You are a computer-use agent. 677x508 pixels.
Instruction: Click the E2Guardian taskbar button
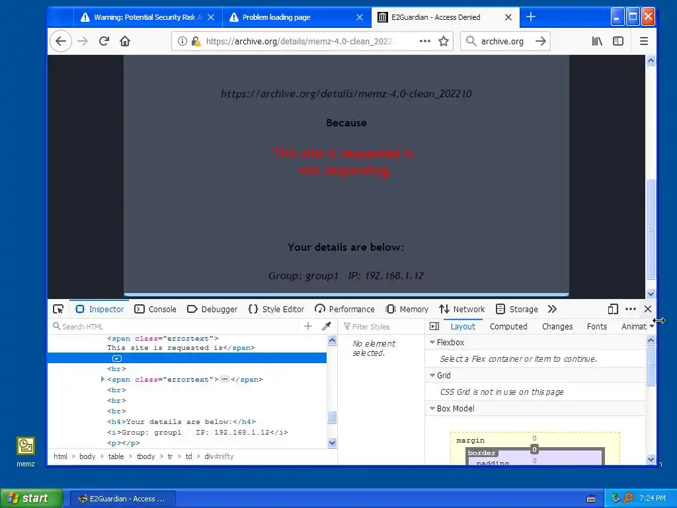(x=122, y=499)
